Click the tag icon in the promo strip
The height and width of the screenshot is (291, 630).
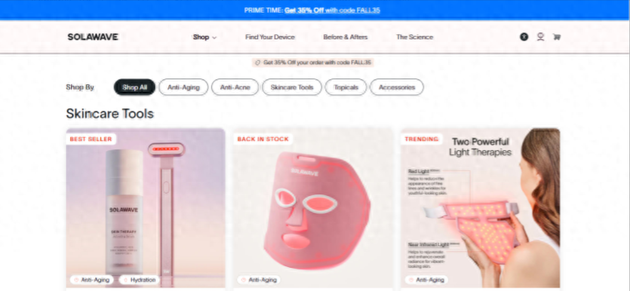click(x=257, y=63)
